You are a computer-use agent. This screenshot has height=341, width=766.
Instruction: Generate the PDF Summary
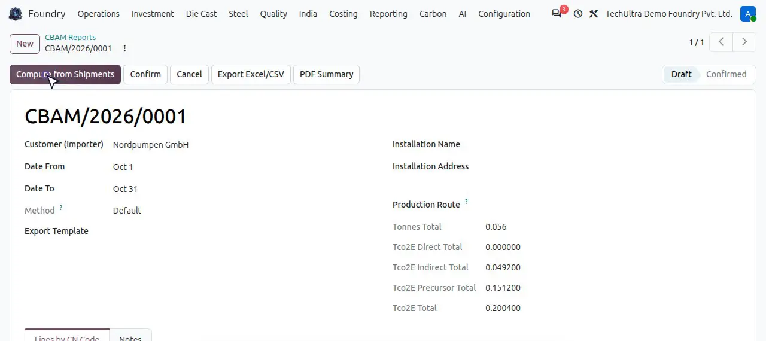(x=326, y=74)
